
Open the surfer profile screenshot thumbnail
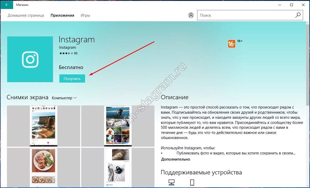[118, 126]
